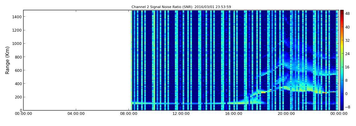
Task: Click the 12:00:00 time tick label
Action: point(181,114)
